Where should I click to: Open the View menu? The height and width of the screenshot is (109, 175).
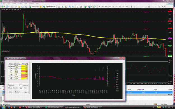9,4
